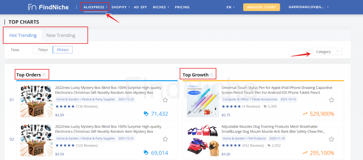This screenshot has width=363, height=160.
Task: Click the Home & Garden > Pet Products tag
Action: (244, 138)
